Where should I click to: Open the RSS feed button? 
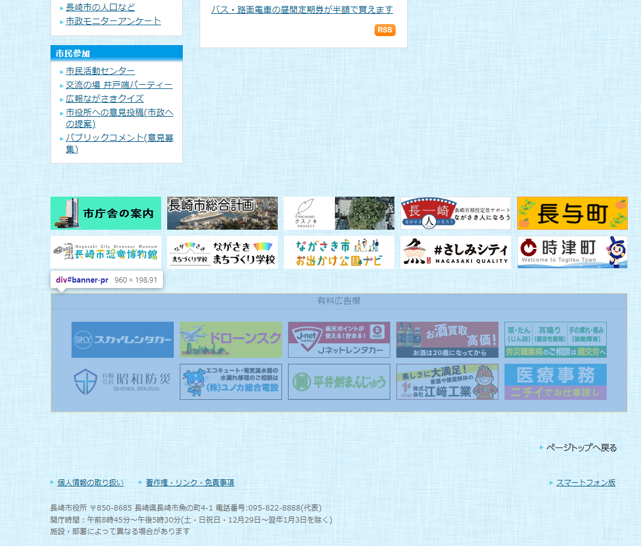click(x=385, y=29)
